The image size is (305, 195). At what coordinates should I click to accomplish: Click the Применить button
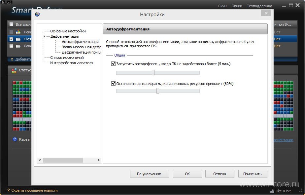pos(253,174)
